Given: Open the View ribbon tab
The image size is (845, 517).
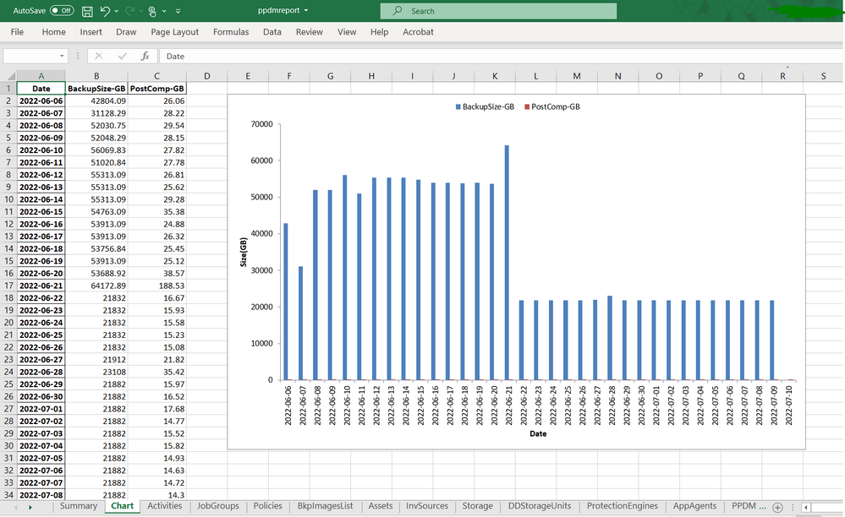Looking at the screenshot, I should click(x=347, y=32).
